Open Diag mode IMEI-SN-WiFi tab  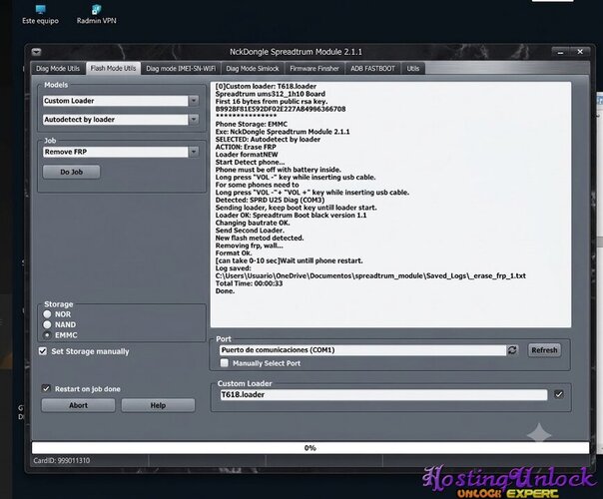click(181, 69)
